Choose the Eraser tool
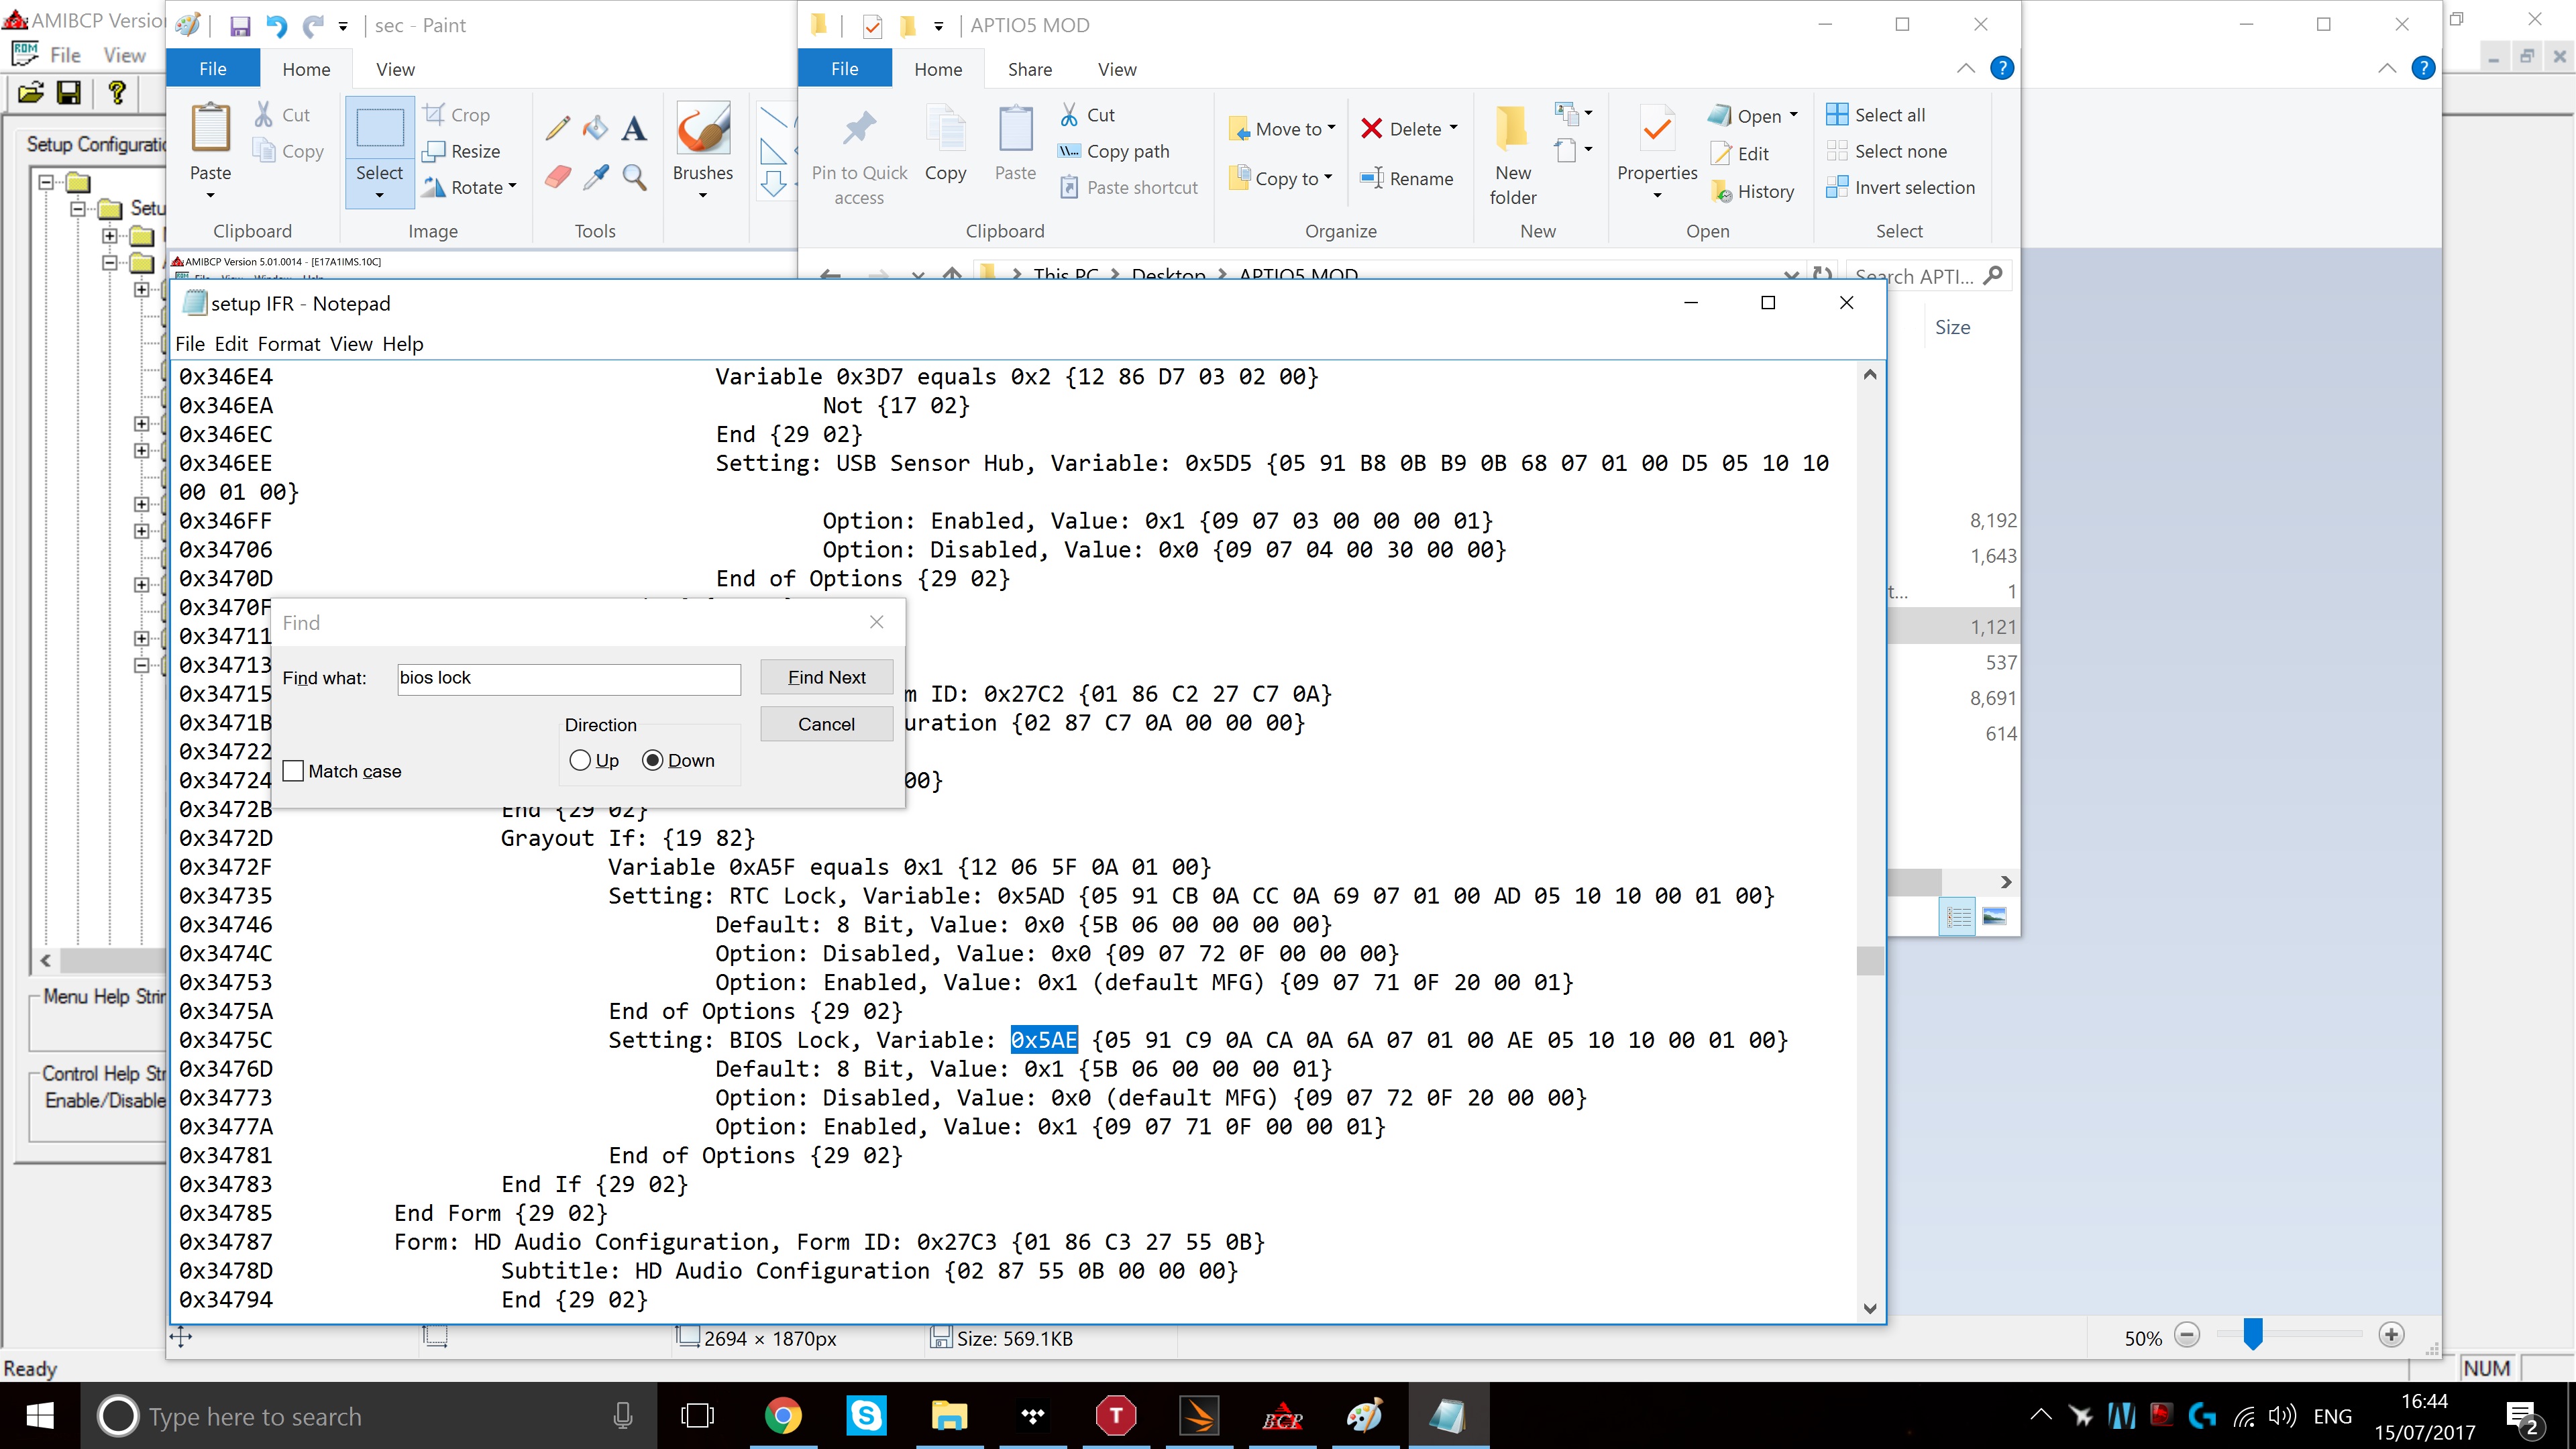Image resolution: width=2576 pixels, height=1449 pixels. [x=558, y=177]
